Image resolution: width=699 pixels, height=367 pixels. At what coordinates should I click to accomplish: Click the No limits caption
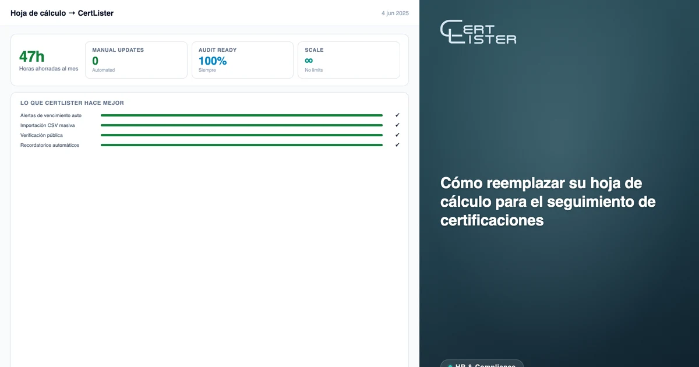point(314,70)
